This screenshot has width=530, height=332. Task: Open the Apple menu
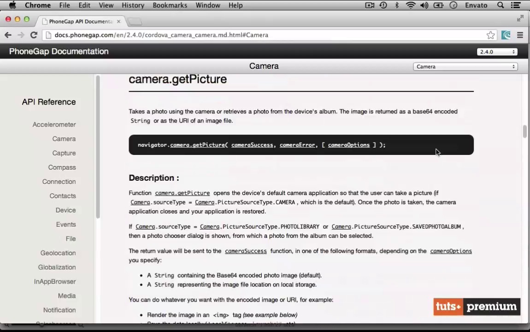[x=12, y=5]
